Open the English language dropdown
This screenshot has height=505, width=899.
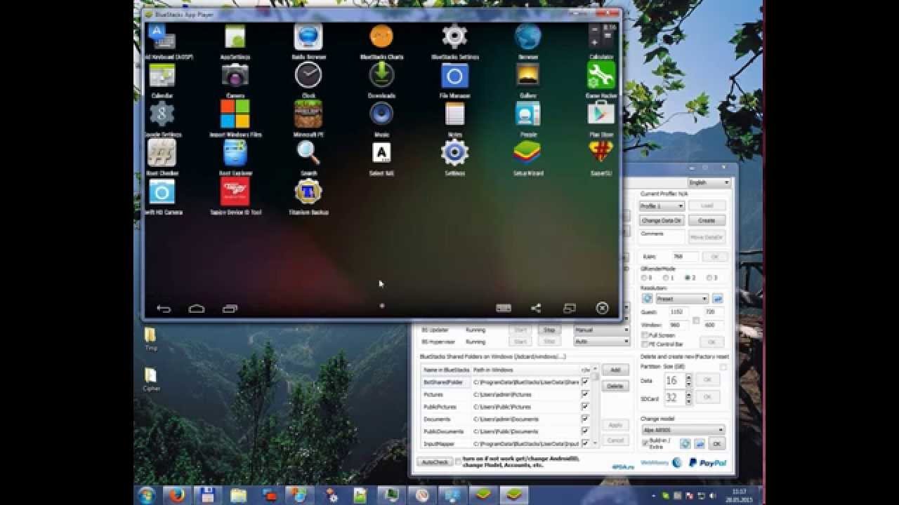(709, 182)
